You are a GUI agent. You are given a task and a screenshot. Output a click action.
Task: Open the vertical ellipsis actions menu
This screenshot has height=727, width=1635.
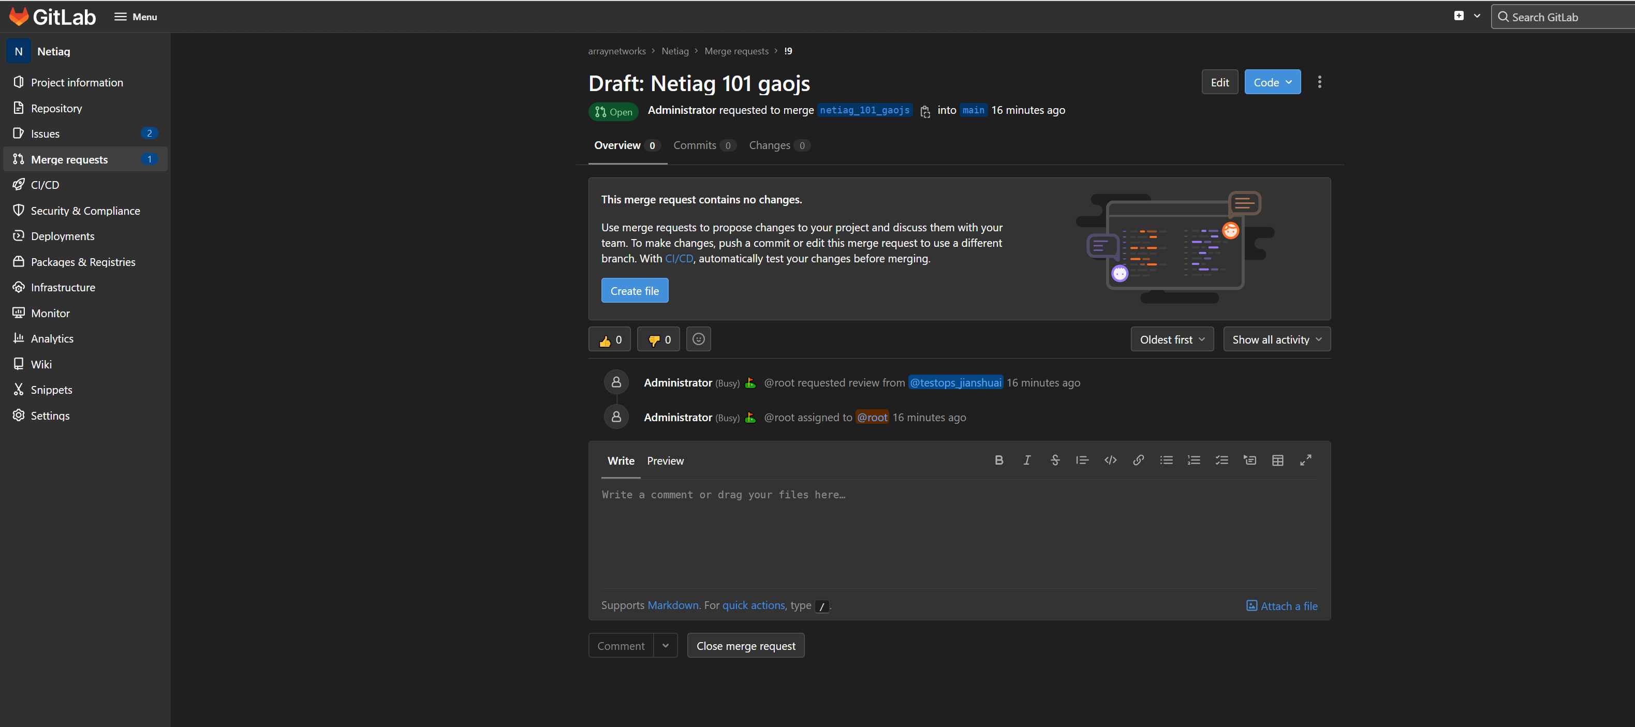pos(1319,82)
